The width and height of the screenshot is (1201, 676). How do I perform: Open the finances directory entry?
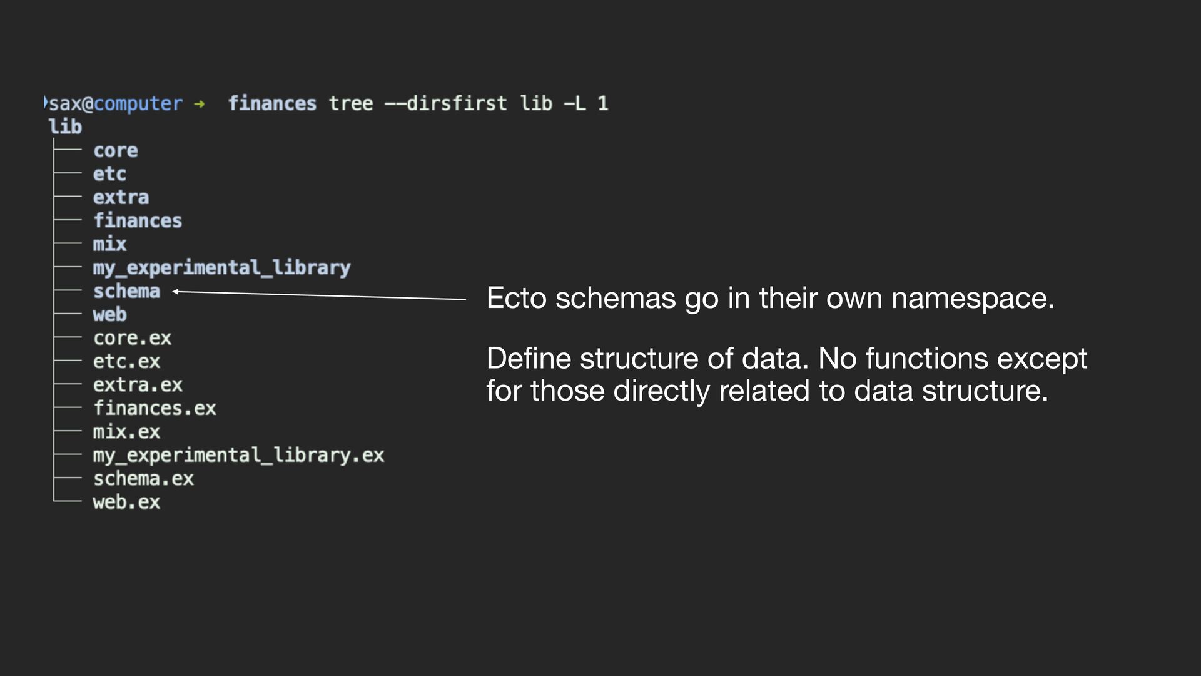click(138, 221)
